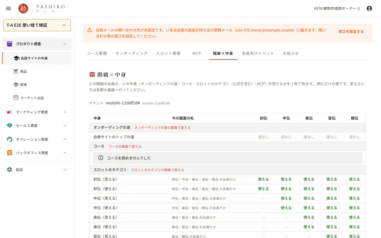
Task: Click the tenant name motohi-11ddf184
Action: [123, 103]
